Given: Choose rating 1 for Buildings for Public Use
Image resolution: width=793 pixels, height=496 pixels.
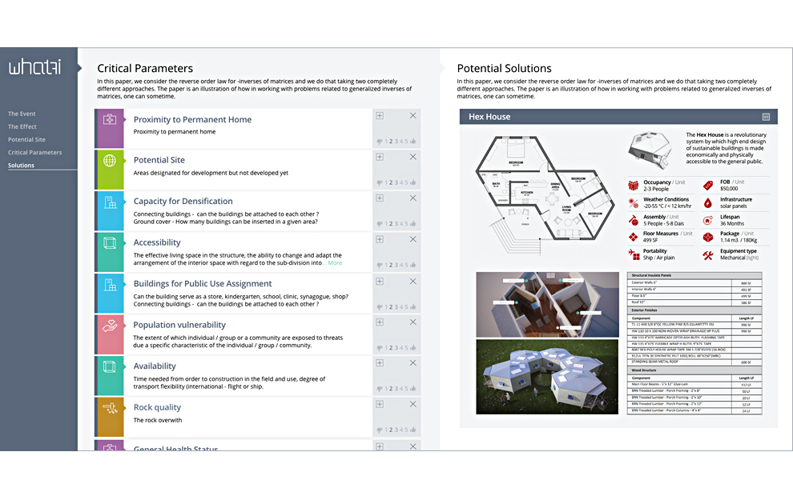Looking at the screenshot, I should point(385,306).
